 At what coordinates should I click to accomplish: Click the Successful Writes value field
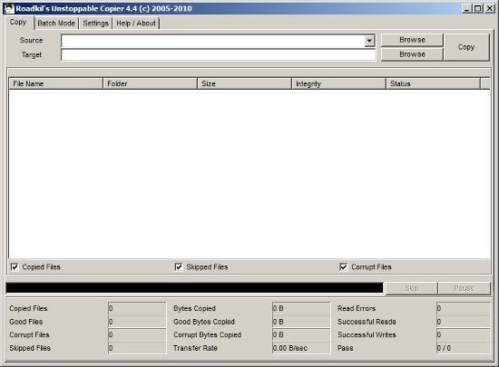464,334
